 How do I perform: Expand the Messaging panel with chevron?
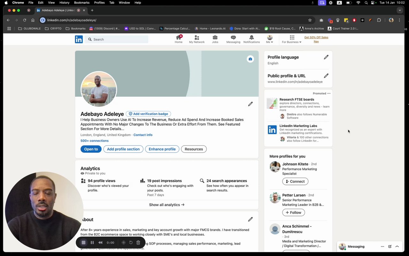click(x=397, y=246)
